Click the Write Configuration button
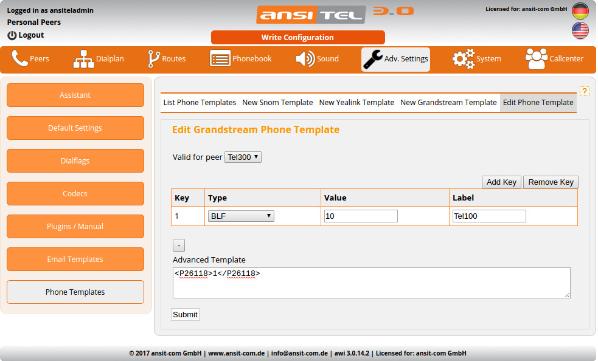 pyautogui.click(x=297, y=37)
